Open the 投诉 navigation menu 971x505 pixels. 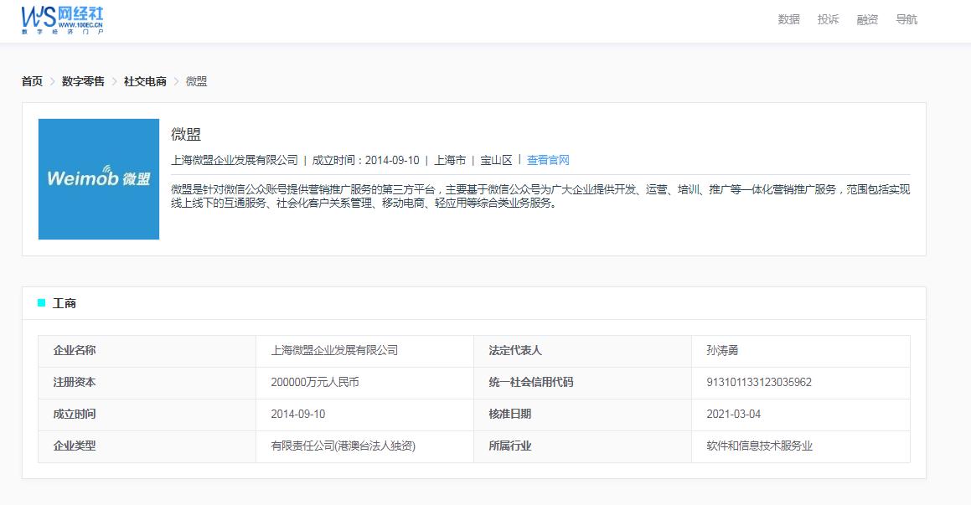pos(827,18)
